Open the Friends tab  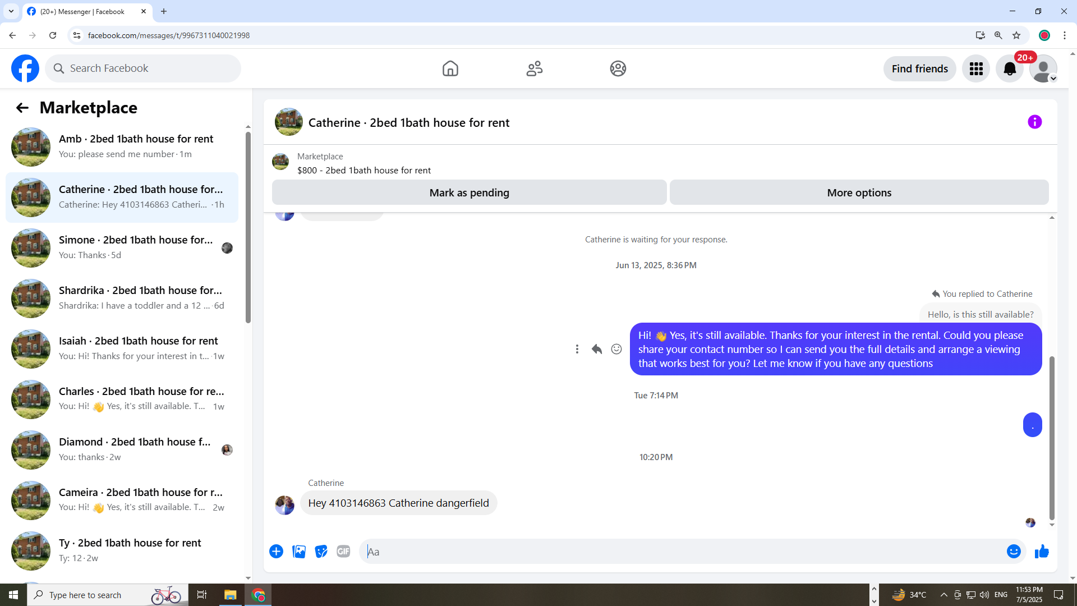[x=534, y=68]
